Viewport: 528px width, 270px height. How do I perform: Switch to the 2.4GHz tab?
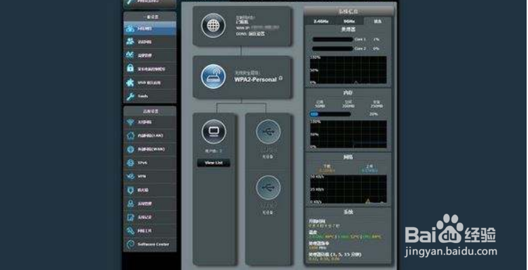[321, 21]
